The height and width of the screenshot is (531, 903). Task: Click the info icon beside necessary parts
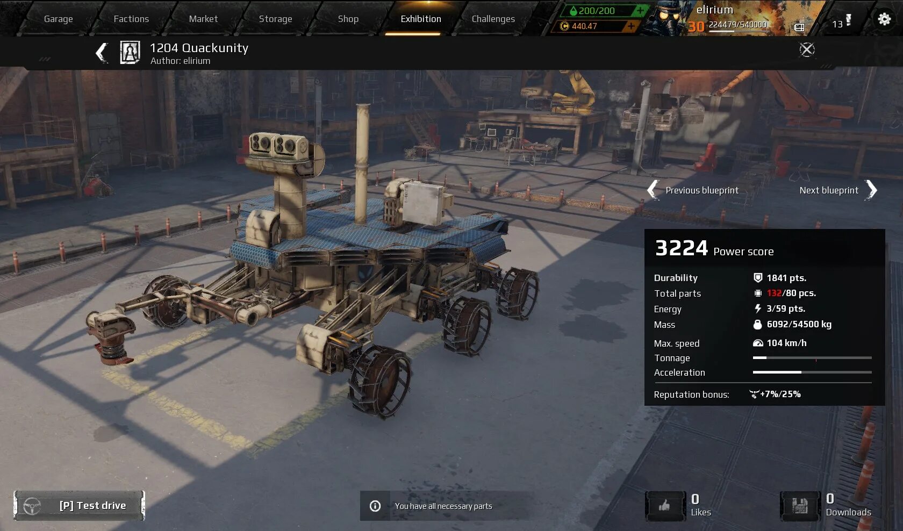pyautogui.click(x=375, y=506)
